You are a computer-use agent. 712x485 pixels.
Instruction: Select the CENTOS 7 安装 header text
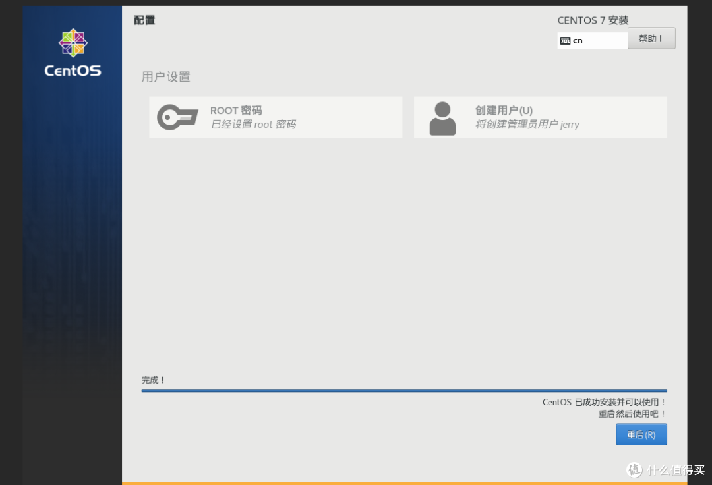tap(593, 20)
